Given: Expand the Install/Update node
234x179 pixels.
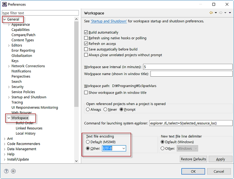Looking at the screenshot, I should point(5,160).
